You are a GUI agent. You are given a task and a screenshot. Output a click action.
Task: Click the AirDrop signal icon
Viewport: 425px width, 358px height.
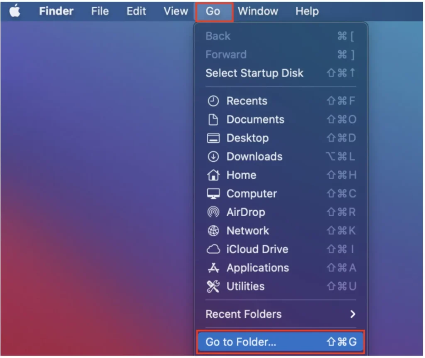(x=213, y=212)
